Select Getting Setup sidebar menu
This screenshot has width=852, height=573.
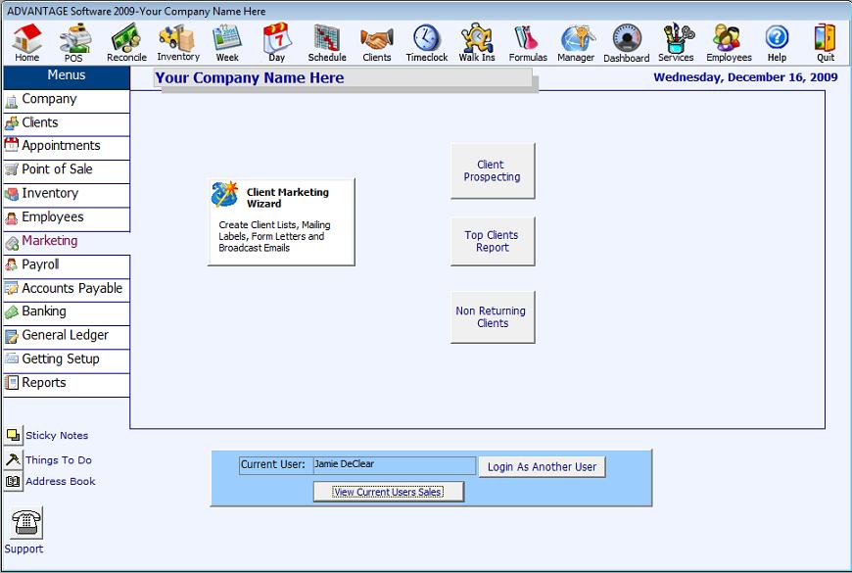67,361
